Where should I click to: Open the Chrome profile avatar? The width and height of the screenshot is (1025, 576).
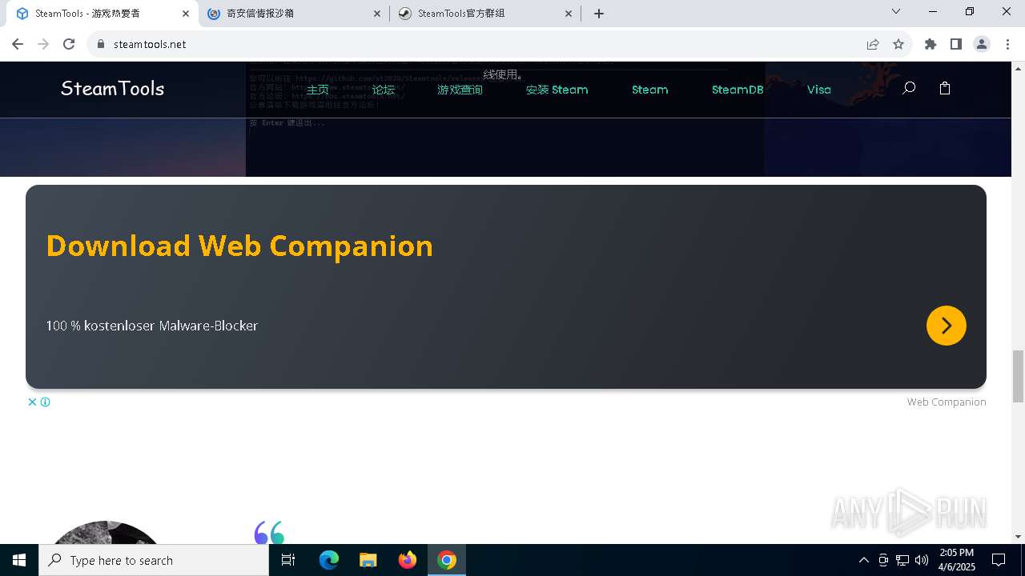click(982, 44)
